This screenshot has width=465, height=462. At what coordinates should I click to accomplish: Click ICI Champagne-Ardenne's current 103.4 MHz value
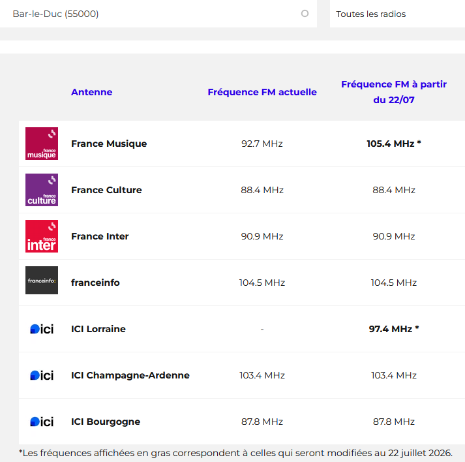[x=262, y=375]
